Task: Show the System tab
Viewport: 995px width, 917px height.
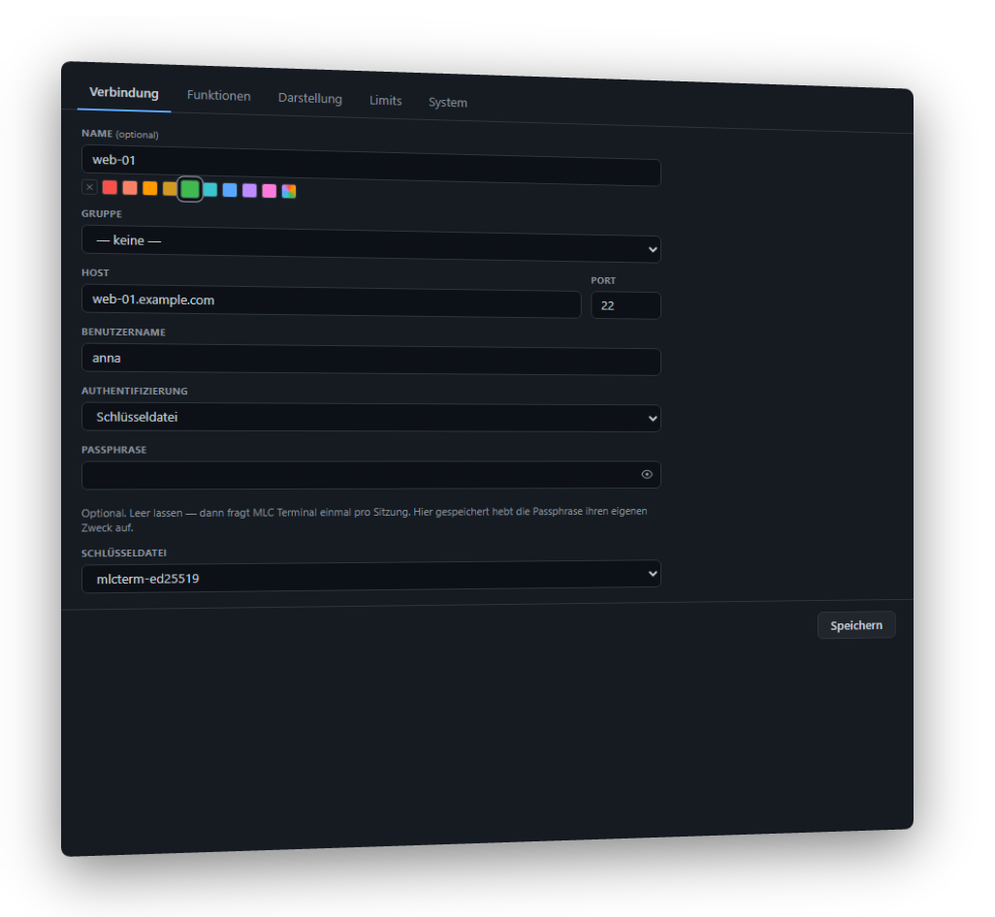Action: [x=448, y=103]
